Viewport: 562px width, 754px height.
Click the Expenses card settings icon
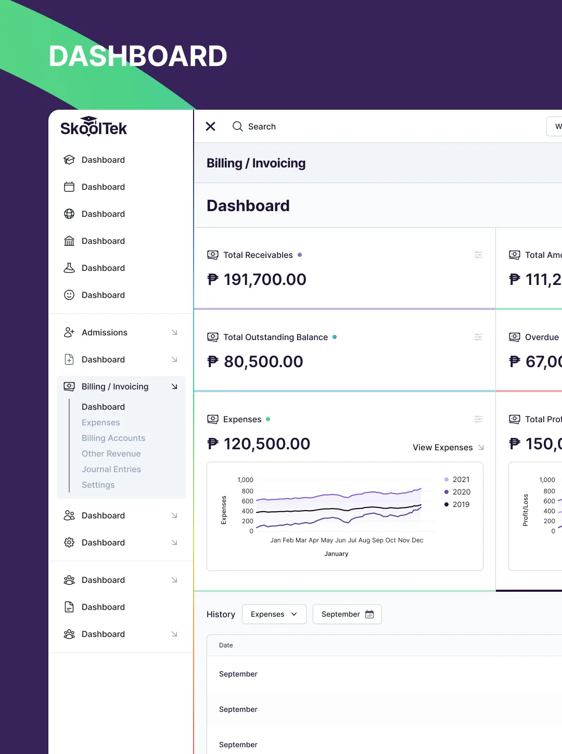click(478, 419)
